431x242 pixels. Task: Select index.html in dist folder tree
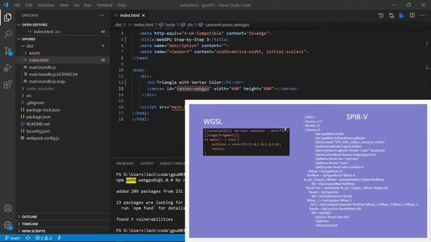pyautogui.click(x=63, y=60)
